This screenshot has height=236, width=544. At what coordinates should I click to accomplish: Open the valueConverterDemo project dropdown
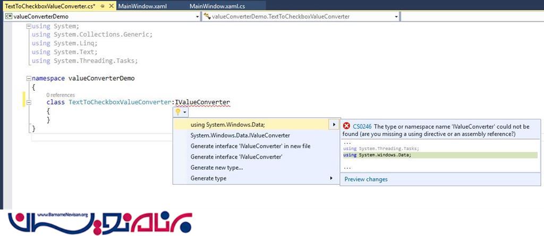pyautogui.click(x=197, y=16)
